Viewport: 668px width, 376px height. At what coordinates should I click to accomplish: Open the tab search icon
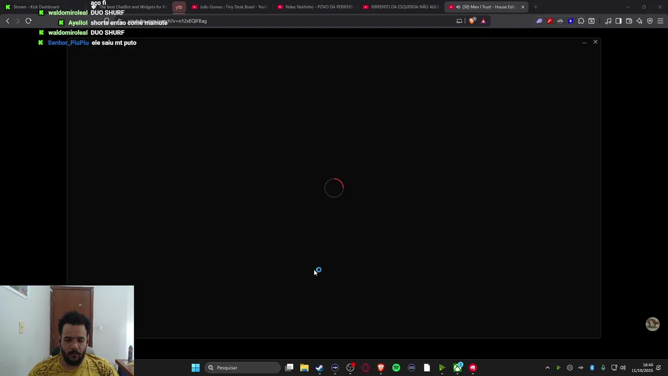click(591, 21)
